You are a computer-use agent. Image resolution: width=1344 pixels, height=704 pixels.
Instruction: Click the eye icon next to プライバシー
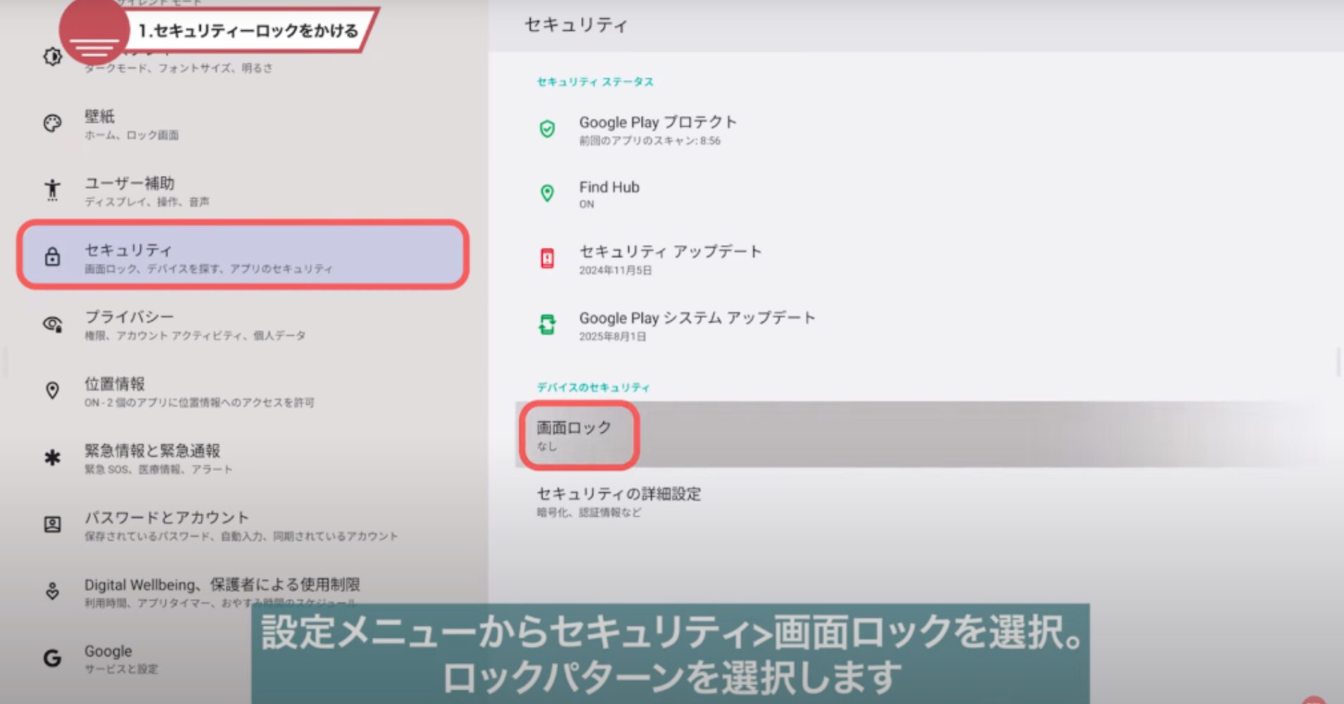pos(53,324)
